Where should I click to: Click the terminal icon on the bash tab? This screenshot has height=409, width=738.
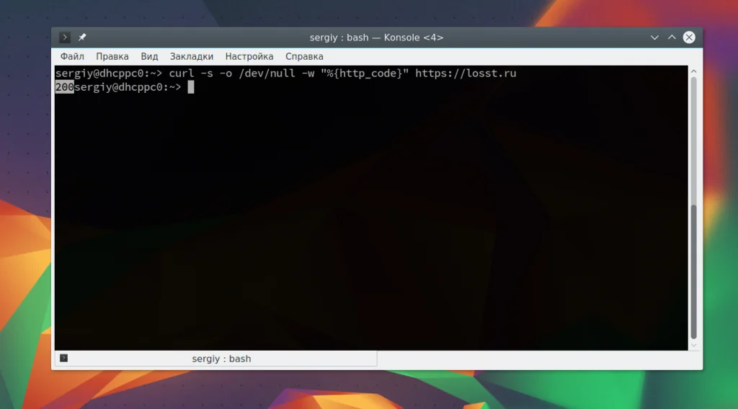pos(63,358)
